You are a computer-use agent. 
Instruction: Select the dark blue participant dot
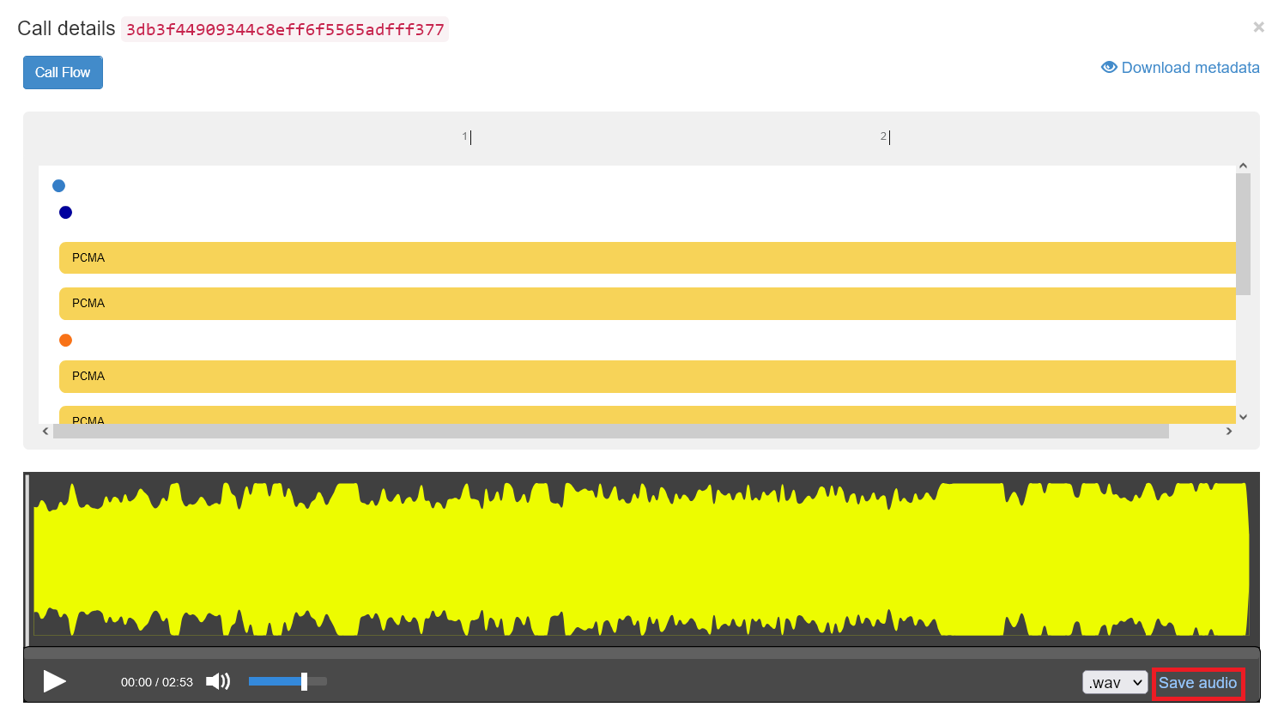tap(65, 212)
